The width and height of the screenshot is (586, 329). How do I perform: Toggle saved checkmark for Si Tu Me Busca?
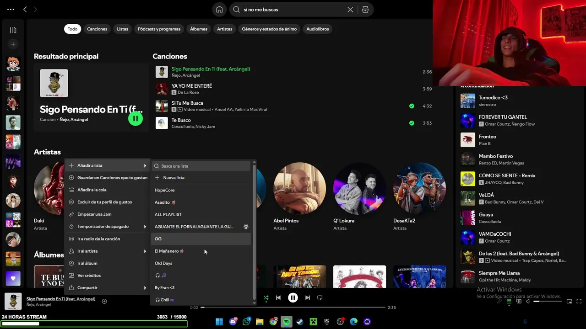pyautogui.click(x=412, y=106)
